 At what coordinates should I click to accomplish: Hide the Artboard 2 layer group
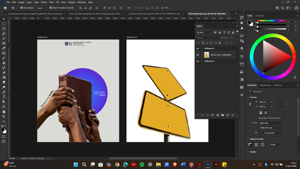click(x=198, y=48)
